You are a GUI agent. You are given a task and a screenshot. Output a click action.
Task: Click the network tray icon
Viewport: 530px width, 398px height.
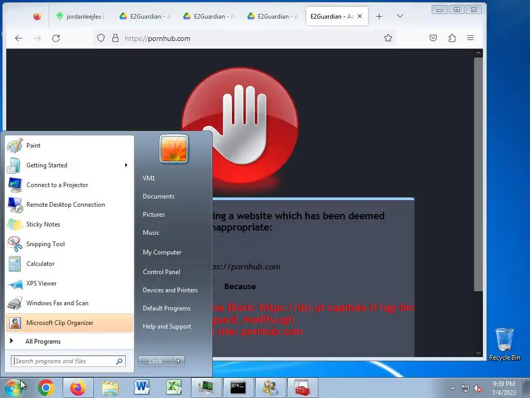click(x=465, y=388)
